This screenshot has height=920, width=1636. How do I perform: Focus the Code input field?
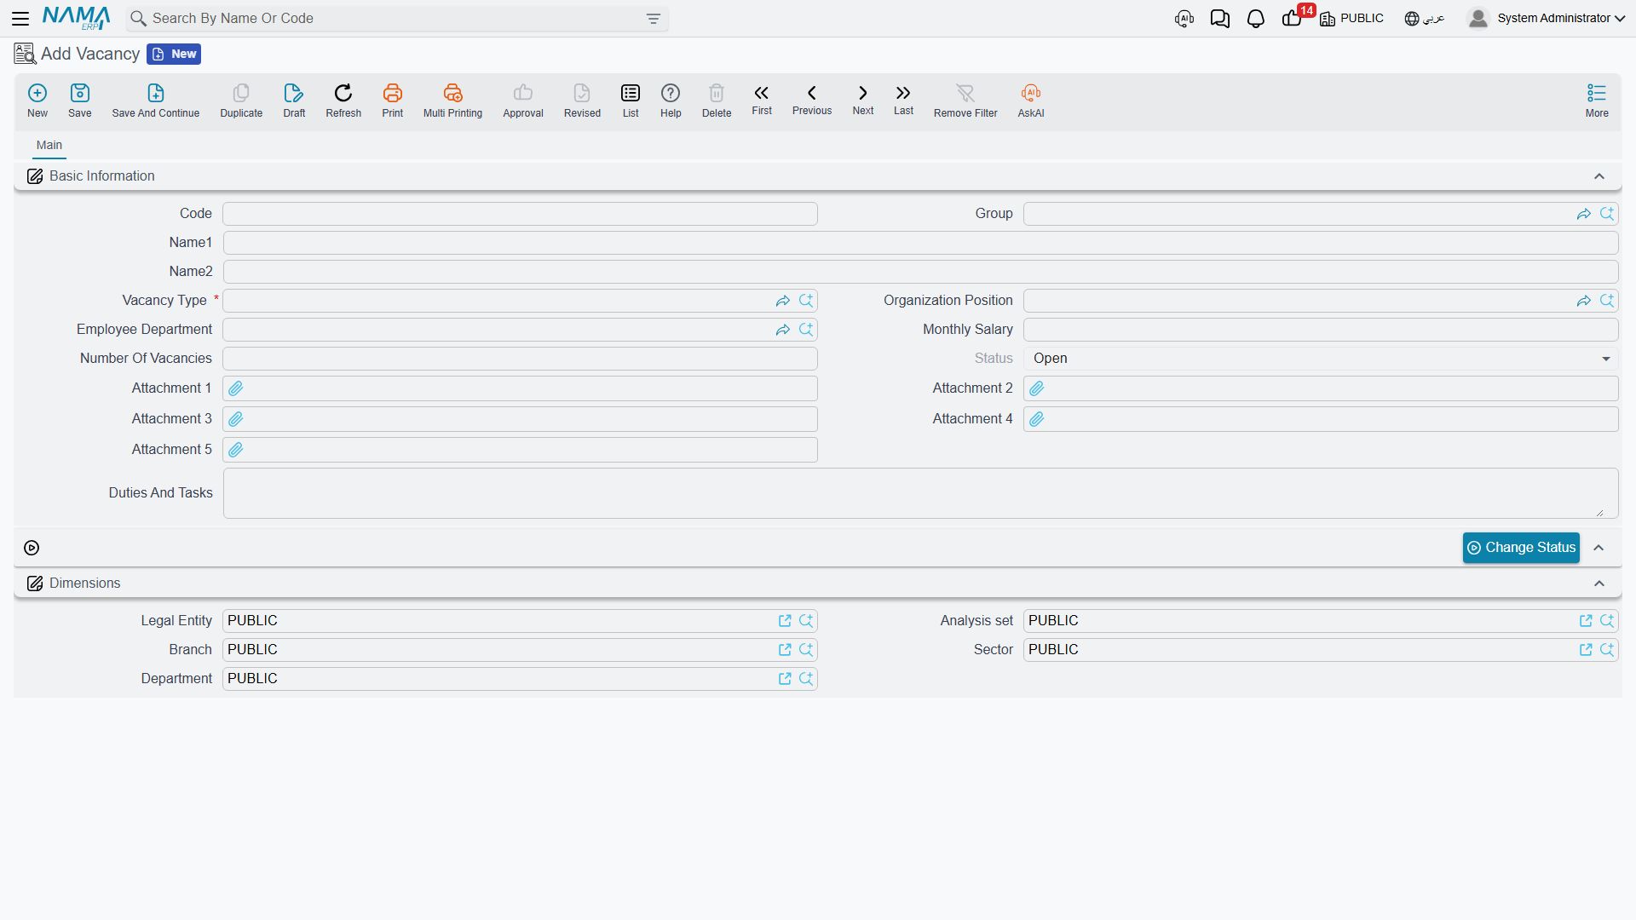point(520,214)
